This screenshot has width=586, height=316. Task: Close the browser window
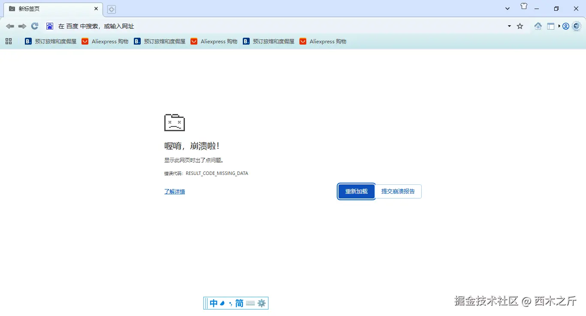click(x=576, y=9)
